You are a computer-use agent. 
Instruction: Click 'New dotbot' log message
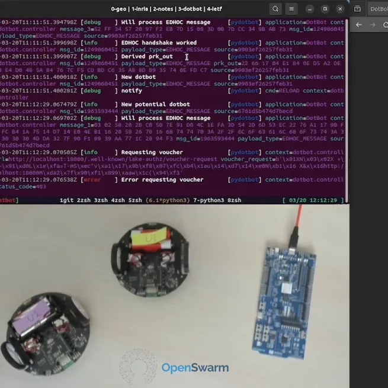tap(139, 77)
